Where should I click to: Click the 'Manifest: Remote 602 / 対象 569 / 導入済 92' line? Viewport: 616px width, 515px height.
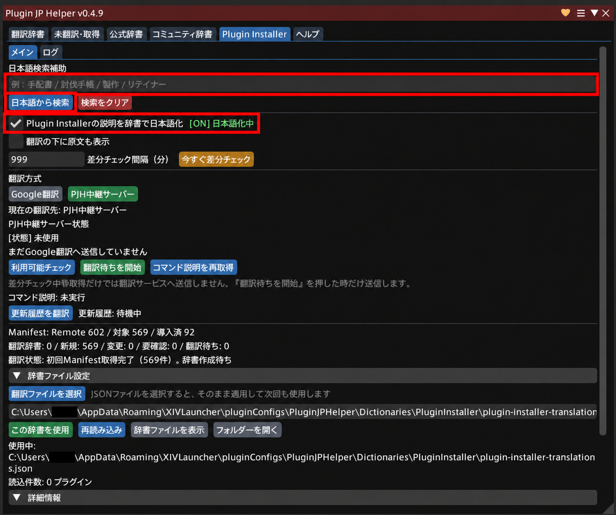click(101, 332)
